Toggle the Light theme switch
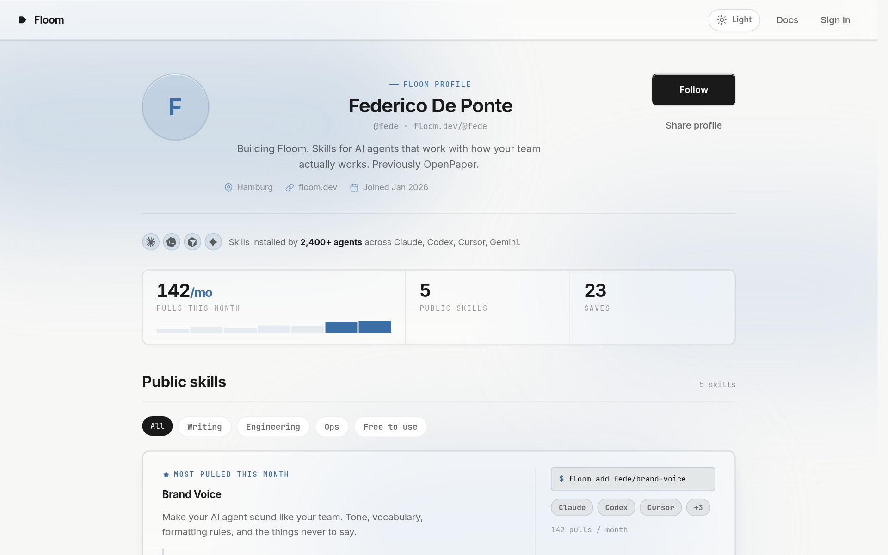The width and height of the screenshot is (888, 555). (x=734, y=20)
